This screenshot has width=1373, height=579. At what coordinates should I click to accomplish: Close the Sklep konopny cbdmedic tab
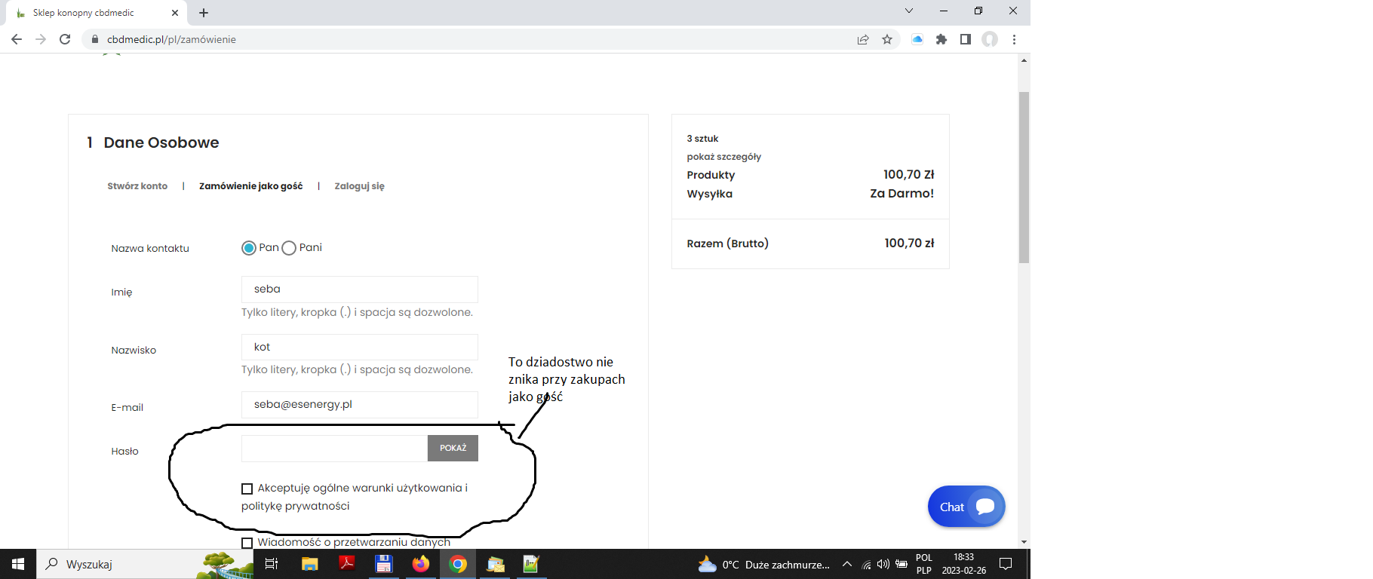click(x=175, y=13)
